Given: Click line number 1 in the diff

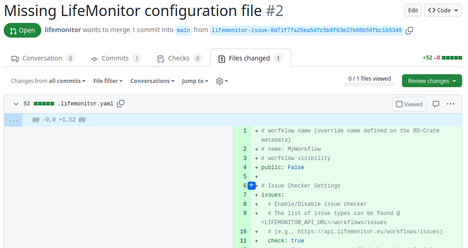Looking at the screenshot, I should pyautogui.click(x=245, y=131).
